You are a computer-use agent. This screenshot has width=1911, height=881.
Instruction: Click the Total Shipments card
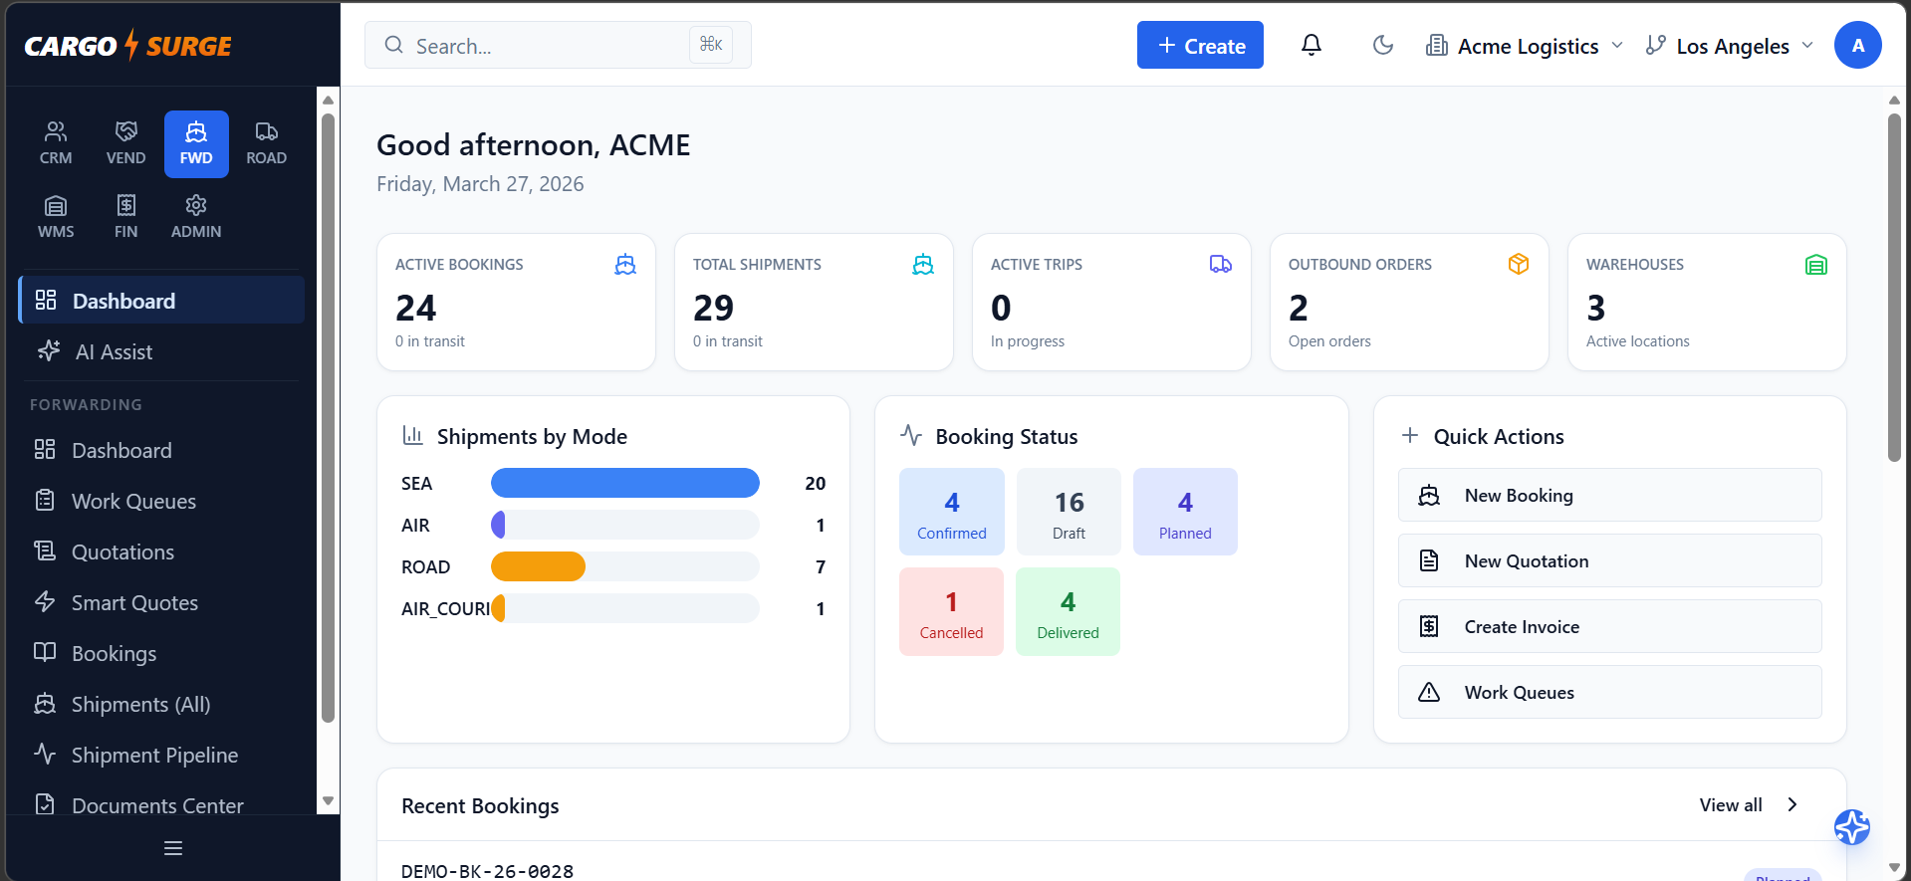pyautogui.click(x=814, y=302)
